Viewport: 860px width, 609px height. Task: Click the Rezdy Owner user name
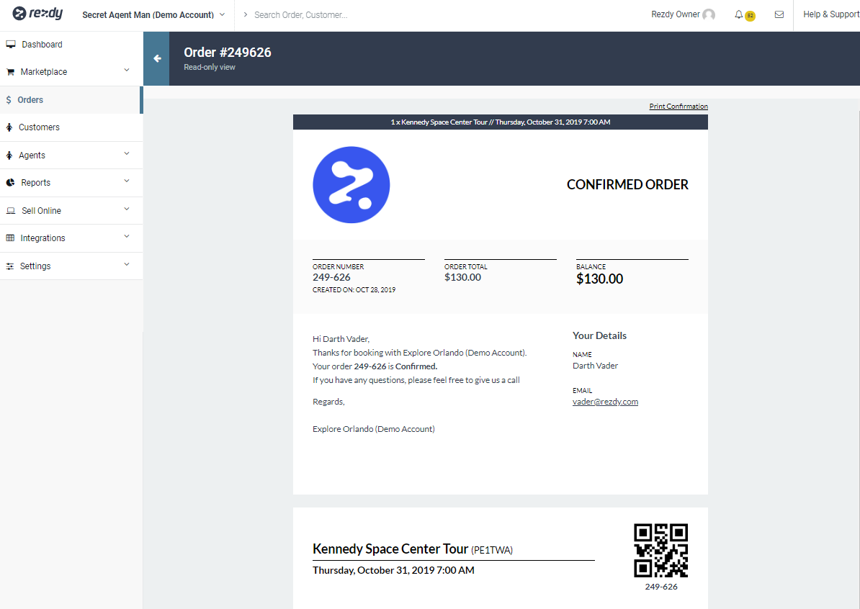click(x=675, y=14)
